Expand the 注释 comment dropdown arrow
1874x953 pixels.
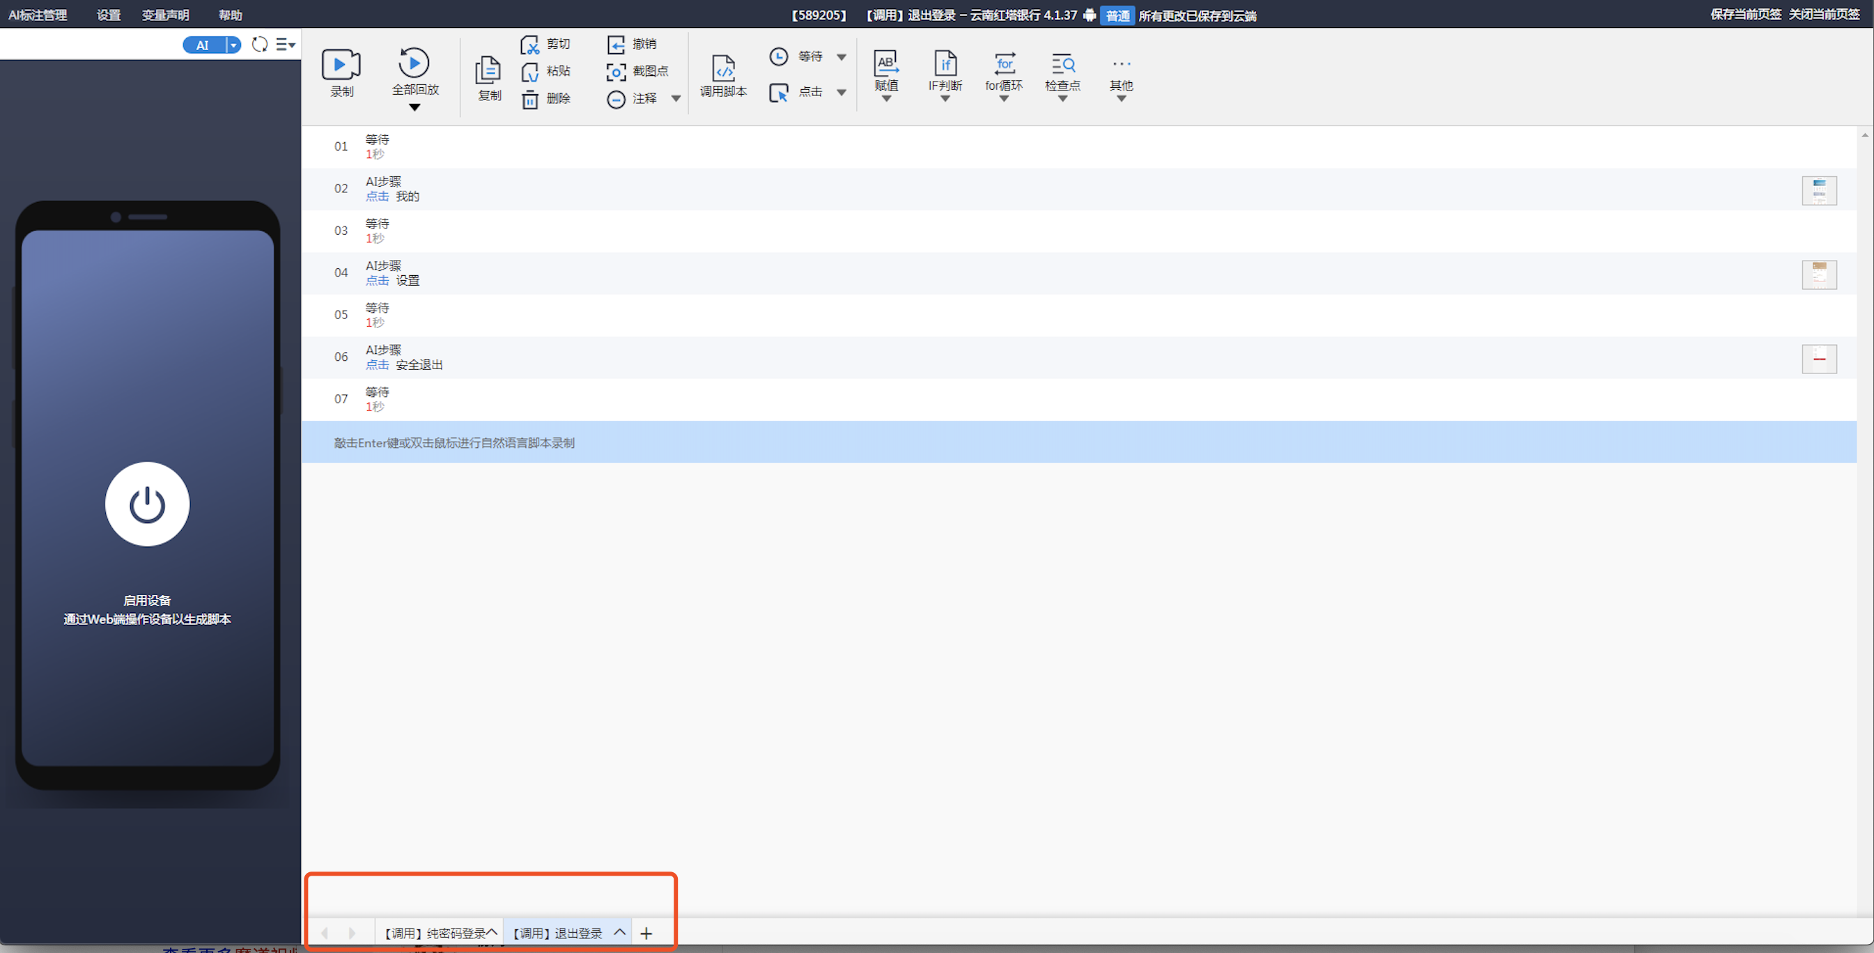pyautogui.click(x=676, y=99)
